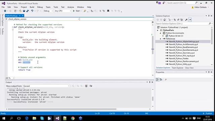
Task: Toggle word wrap in Output panel
Action: [91, 86]
